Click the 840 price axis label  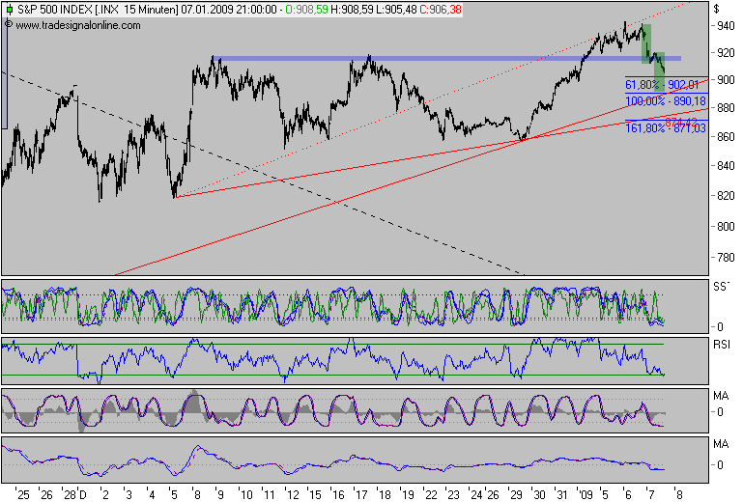726,166
